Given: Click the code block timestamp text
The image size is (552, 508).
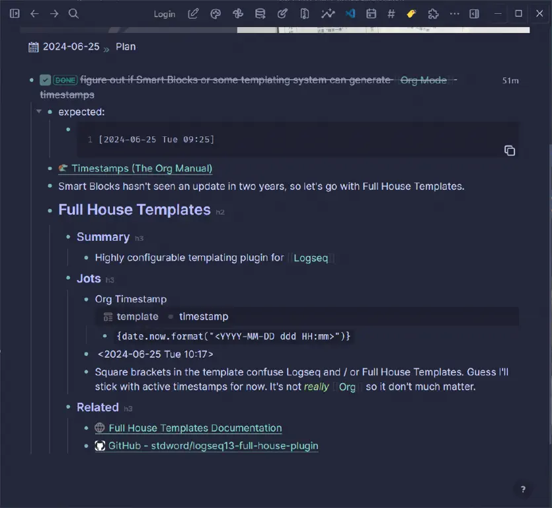Looking at the screenshot, I should point(156,140).
